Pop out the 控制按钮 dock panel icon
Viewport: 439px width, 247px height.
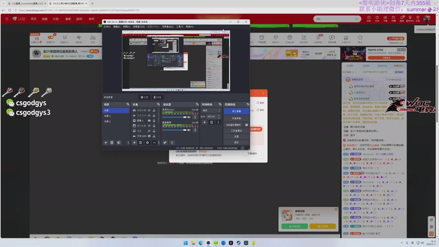click(247, 104)
